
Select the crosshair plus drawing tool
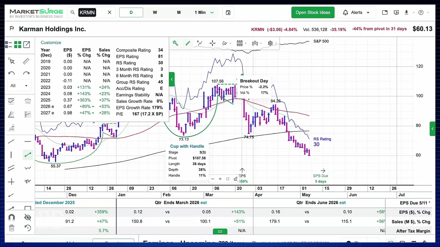11,182
